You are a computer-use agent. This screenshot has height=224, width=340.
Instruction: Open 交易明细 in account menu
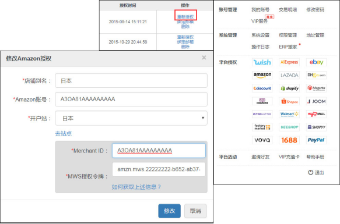[288, 9]
